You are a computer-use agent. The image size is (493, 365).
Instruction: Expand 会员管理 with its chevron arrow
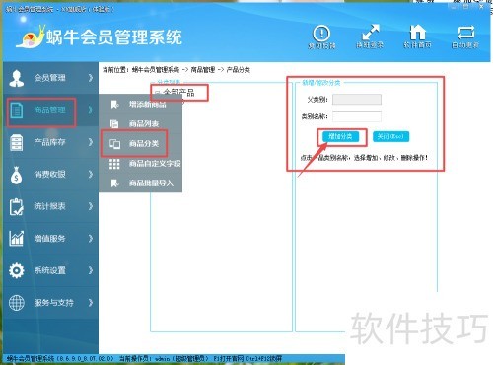click(x=91, y=78)
